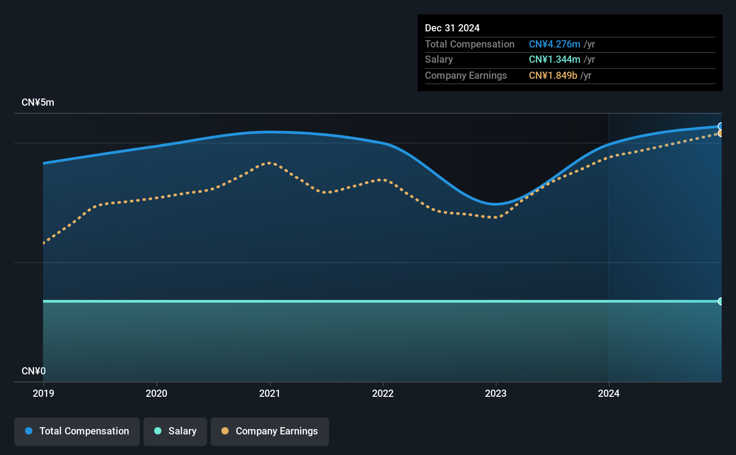The width and height of the screenshot is (736, 455).
Task: Click the CN¥0 y-axis label
Action: pyautogui.click(x=34, y=371)
